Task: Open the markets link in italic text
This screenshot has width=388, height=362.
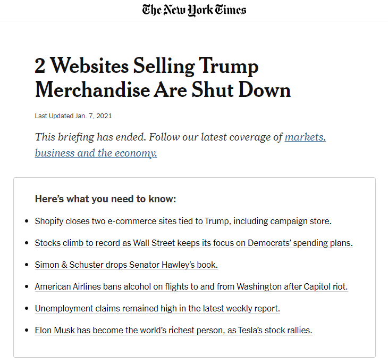Action: (x=305, y=137)
